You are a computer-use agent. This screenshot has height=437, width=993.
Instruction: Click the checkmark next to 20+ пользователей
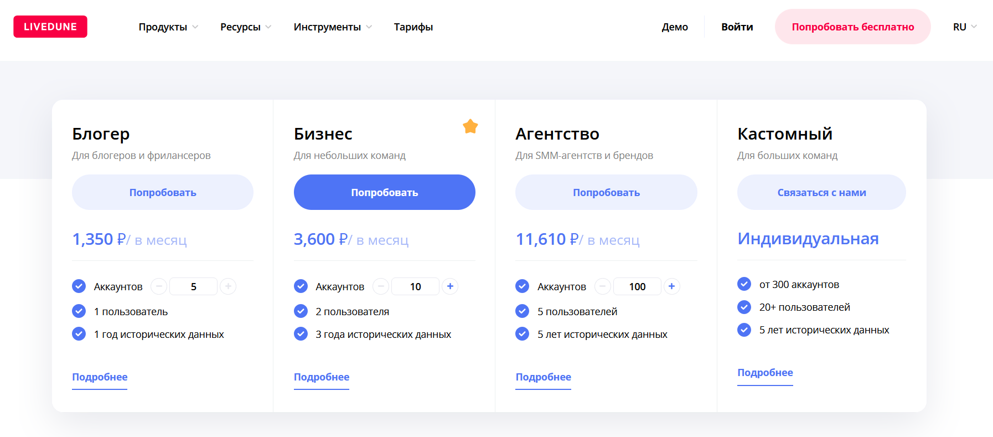(x=744, y=307)
